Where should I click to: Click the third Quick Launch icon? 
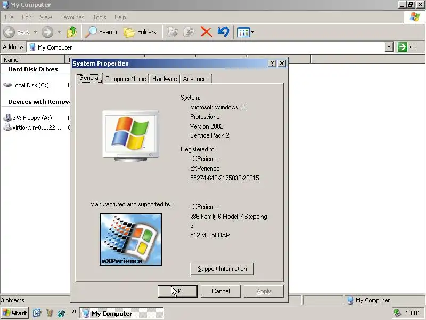tap(62, 313)
